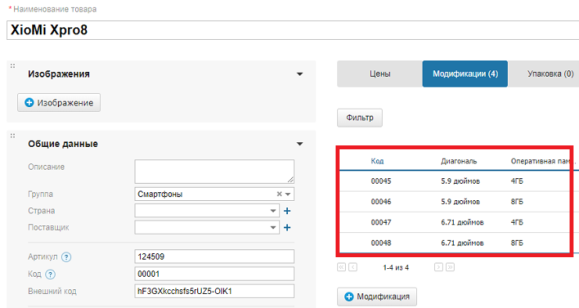The image size is (579, 308).
Task: Select modification code 00045
Action: (381, 181)
